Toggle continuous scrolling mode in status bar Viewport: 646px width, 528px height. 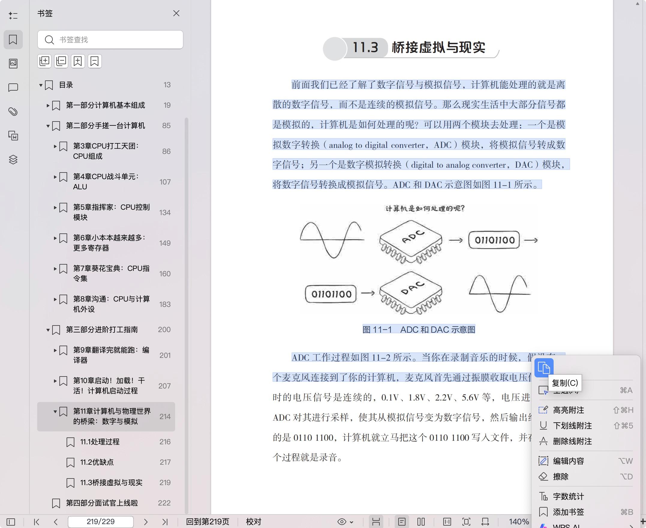point(376,522)
